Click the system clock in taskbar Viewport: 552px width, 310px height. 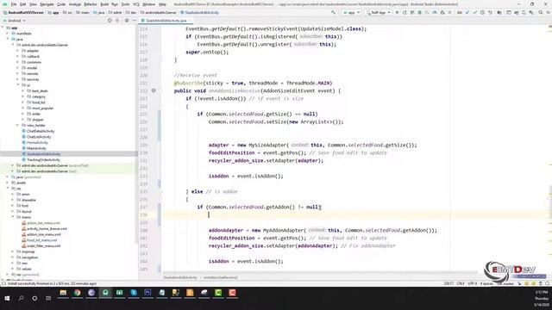pyautogui.click(x=542, y=298)
